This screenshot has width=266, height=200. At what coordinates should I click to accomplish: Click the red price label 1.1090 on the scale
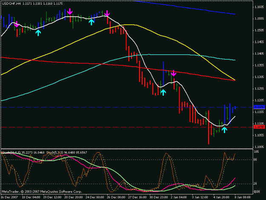pyautogui.click(x=259, y=127)
